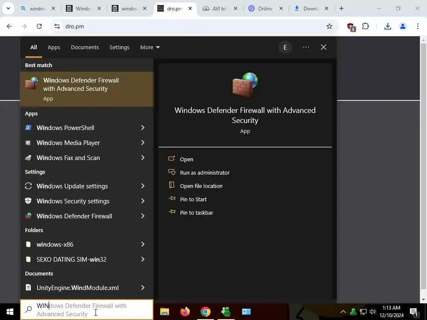Bookmark this page with star icon

329,26
